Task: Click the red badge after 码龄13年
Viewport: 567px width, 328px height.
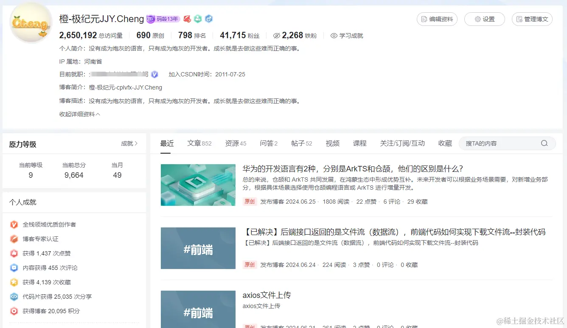Action: tap(187, 19)
